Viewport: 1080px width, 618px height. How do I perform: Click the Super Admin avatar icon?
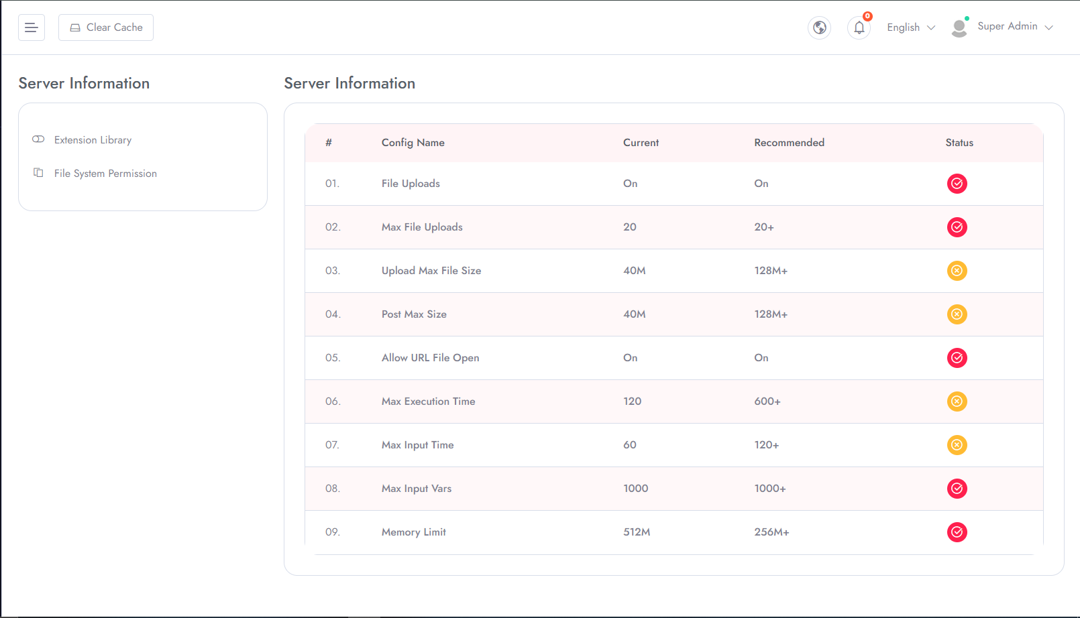[x=959, y=27]
